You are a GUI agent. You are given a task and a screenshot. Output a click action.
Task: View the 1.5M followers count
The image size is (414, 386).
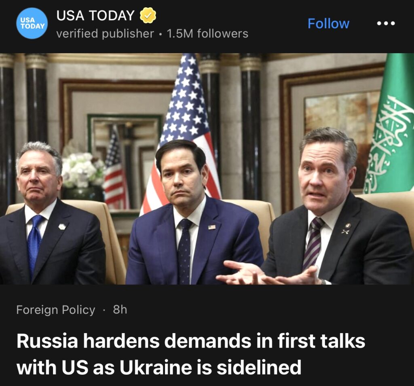point(207,33)
